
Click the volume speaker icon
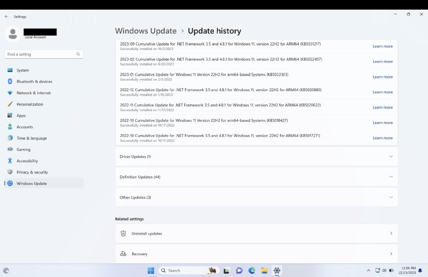[384, 270]
